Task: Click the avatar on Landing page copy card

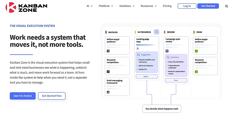Action: (138, 48)
